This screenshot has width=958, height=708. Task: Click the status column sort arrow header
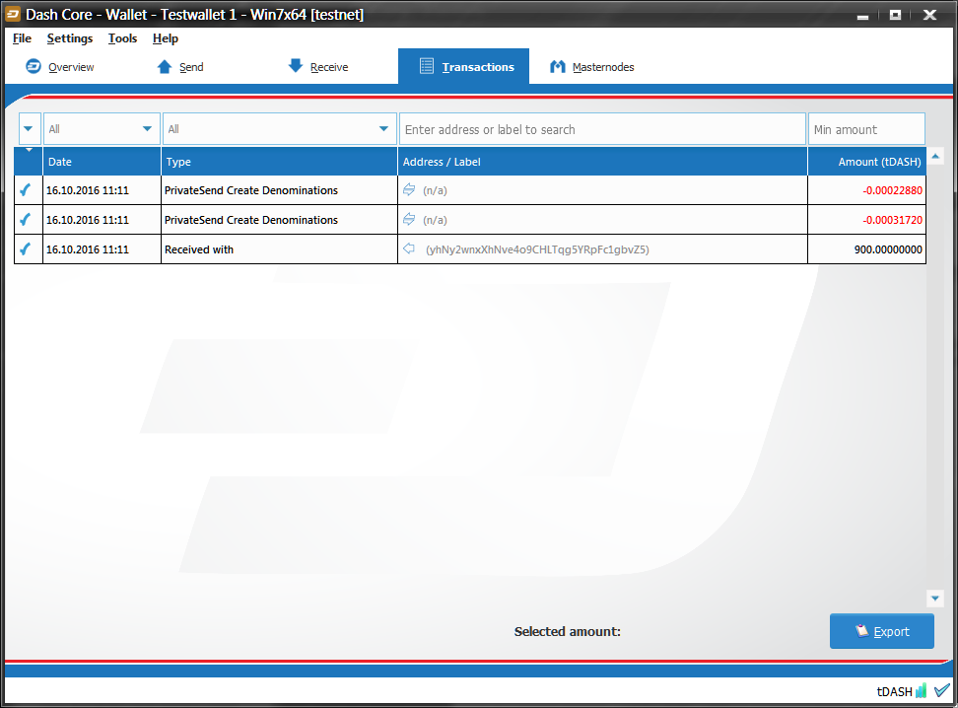(x=29, y=162)
